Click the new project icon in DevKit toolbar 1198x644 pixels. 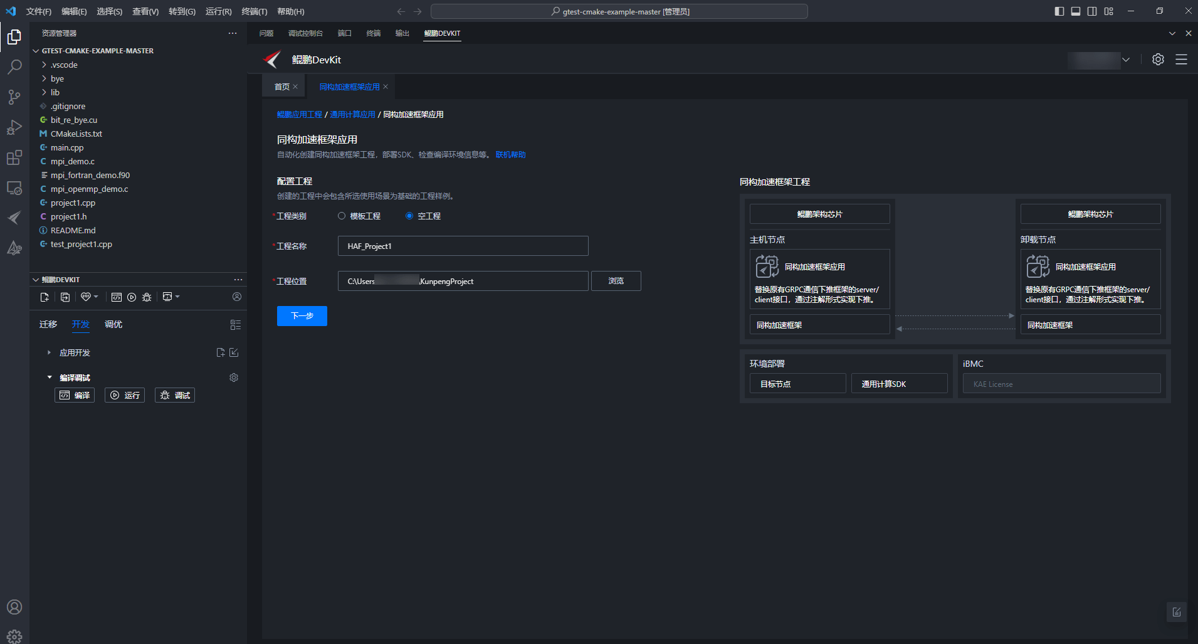tap(45, 297)
